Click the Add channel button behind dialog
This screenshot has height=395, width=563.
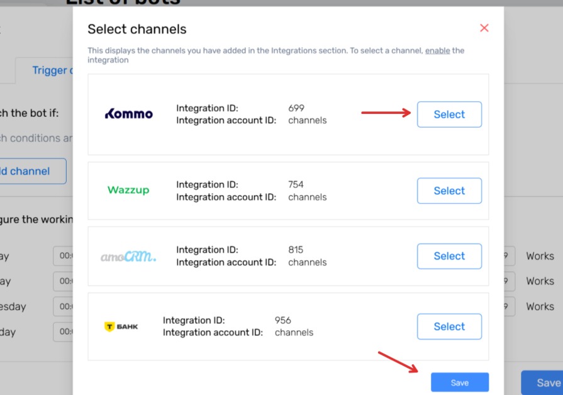coord(33,171)
